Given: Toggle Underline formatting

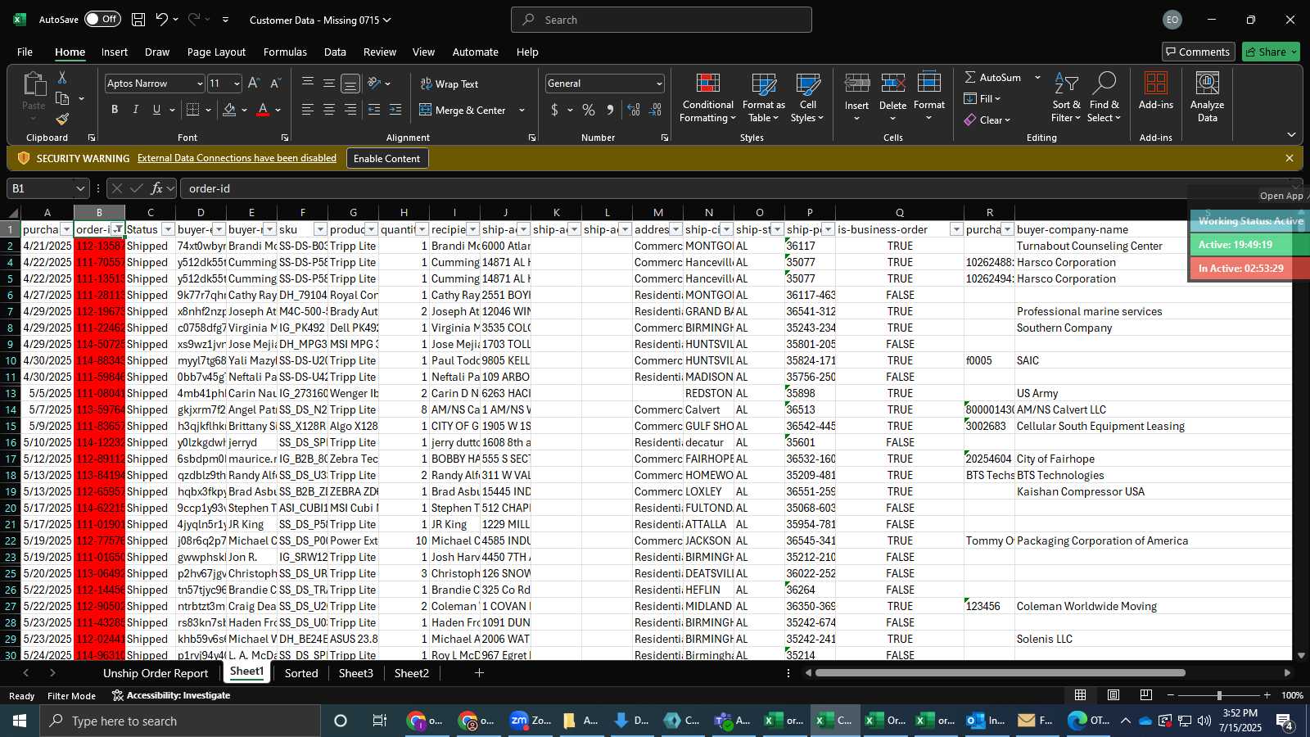Looking at the screenshot, I should (156, 110).
